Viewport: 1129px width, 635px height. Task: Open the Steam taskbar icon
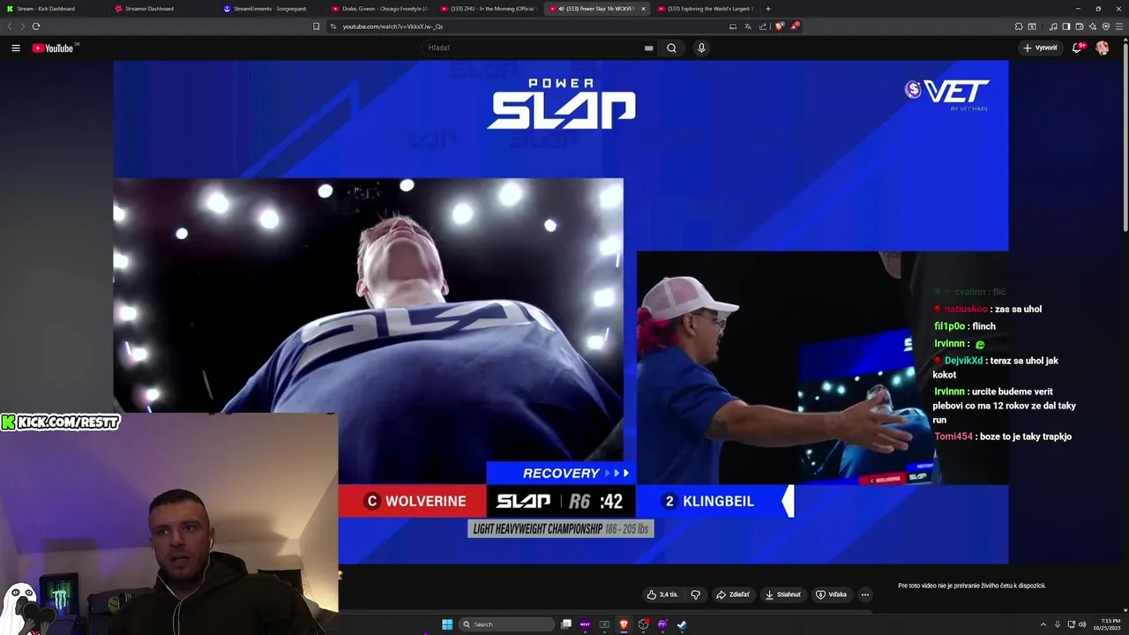[682, 624]
